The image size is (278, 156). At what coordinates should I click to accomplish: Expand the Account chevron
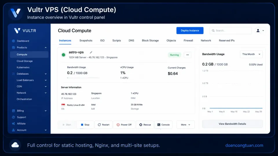[x=45, y=130]
